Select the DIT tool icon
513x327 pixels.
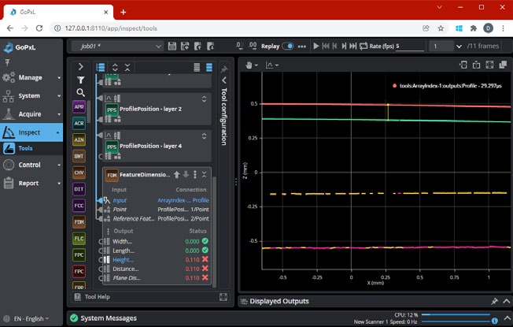[79, 189]
